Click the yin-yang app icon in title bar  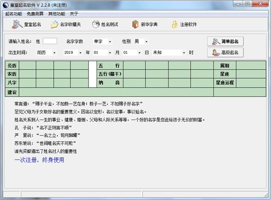pyautogui.click(x=5, y=5)
